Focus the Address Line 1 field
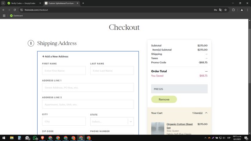The height and width of the screenshot is (141, 251). point(88,87)
